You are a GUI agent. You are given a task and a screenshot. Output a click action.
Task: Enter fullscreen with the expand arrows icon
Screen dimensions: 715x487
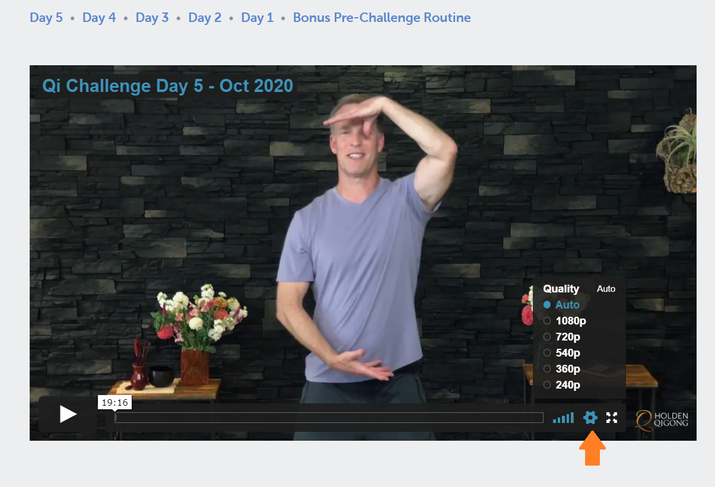(x=612, y=418)
